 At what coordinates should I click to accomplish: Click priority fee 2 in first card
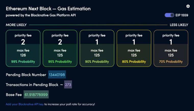(x=23, y=42)
